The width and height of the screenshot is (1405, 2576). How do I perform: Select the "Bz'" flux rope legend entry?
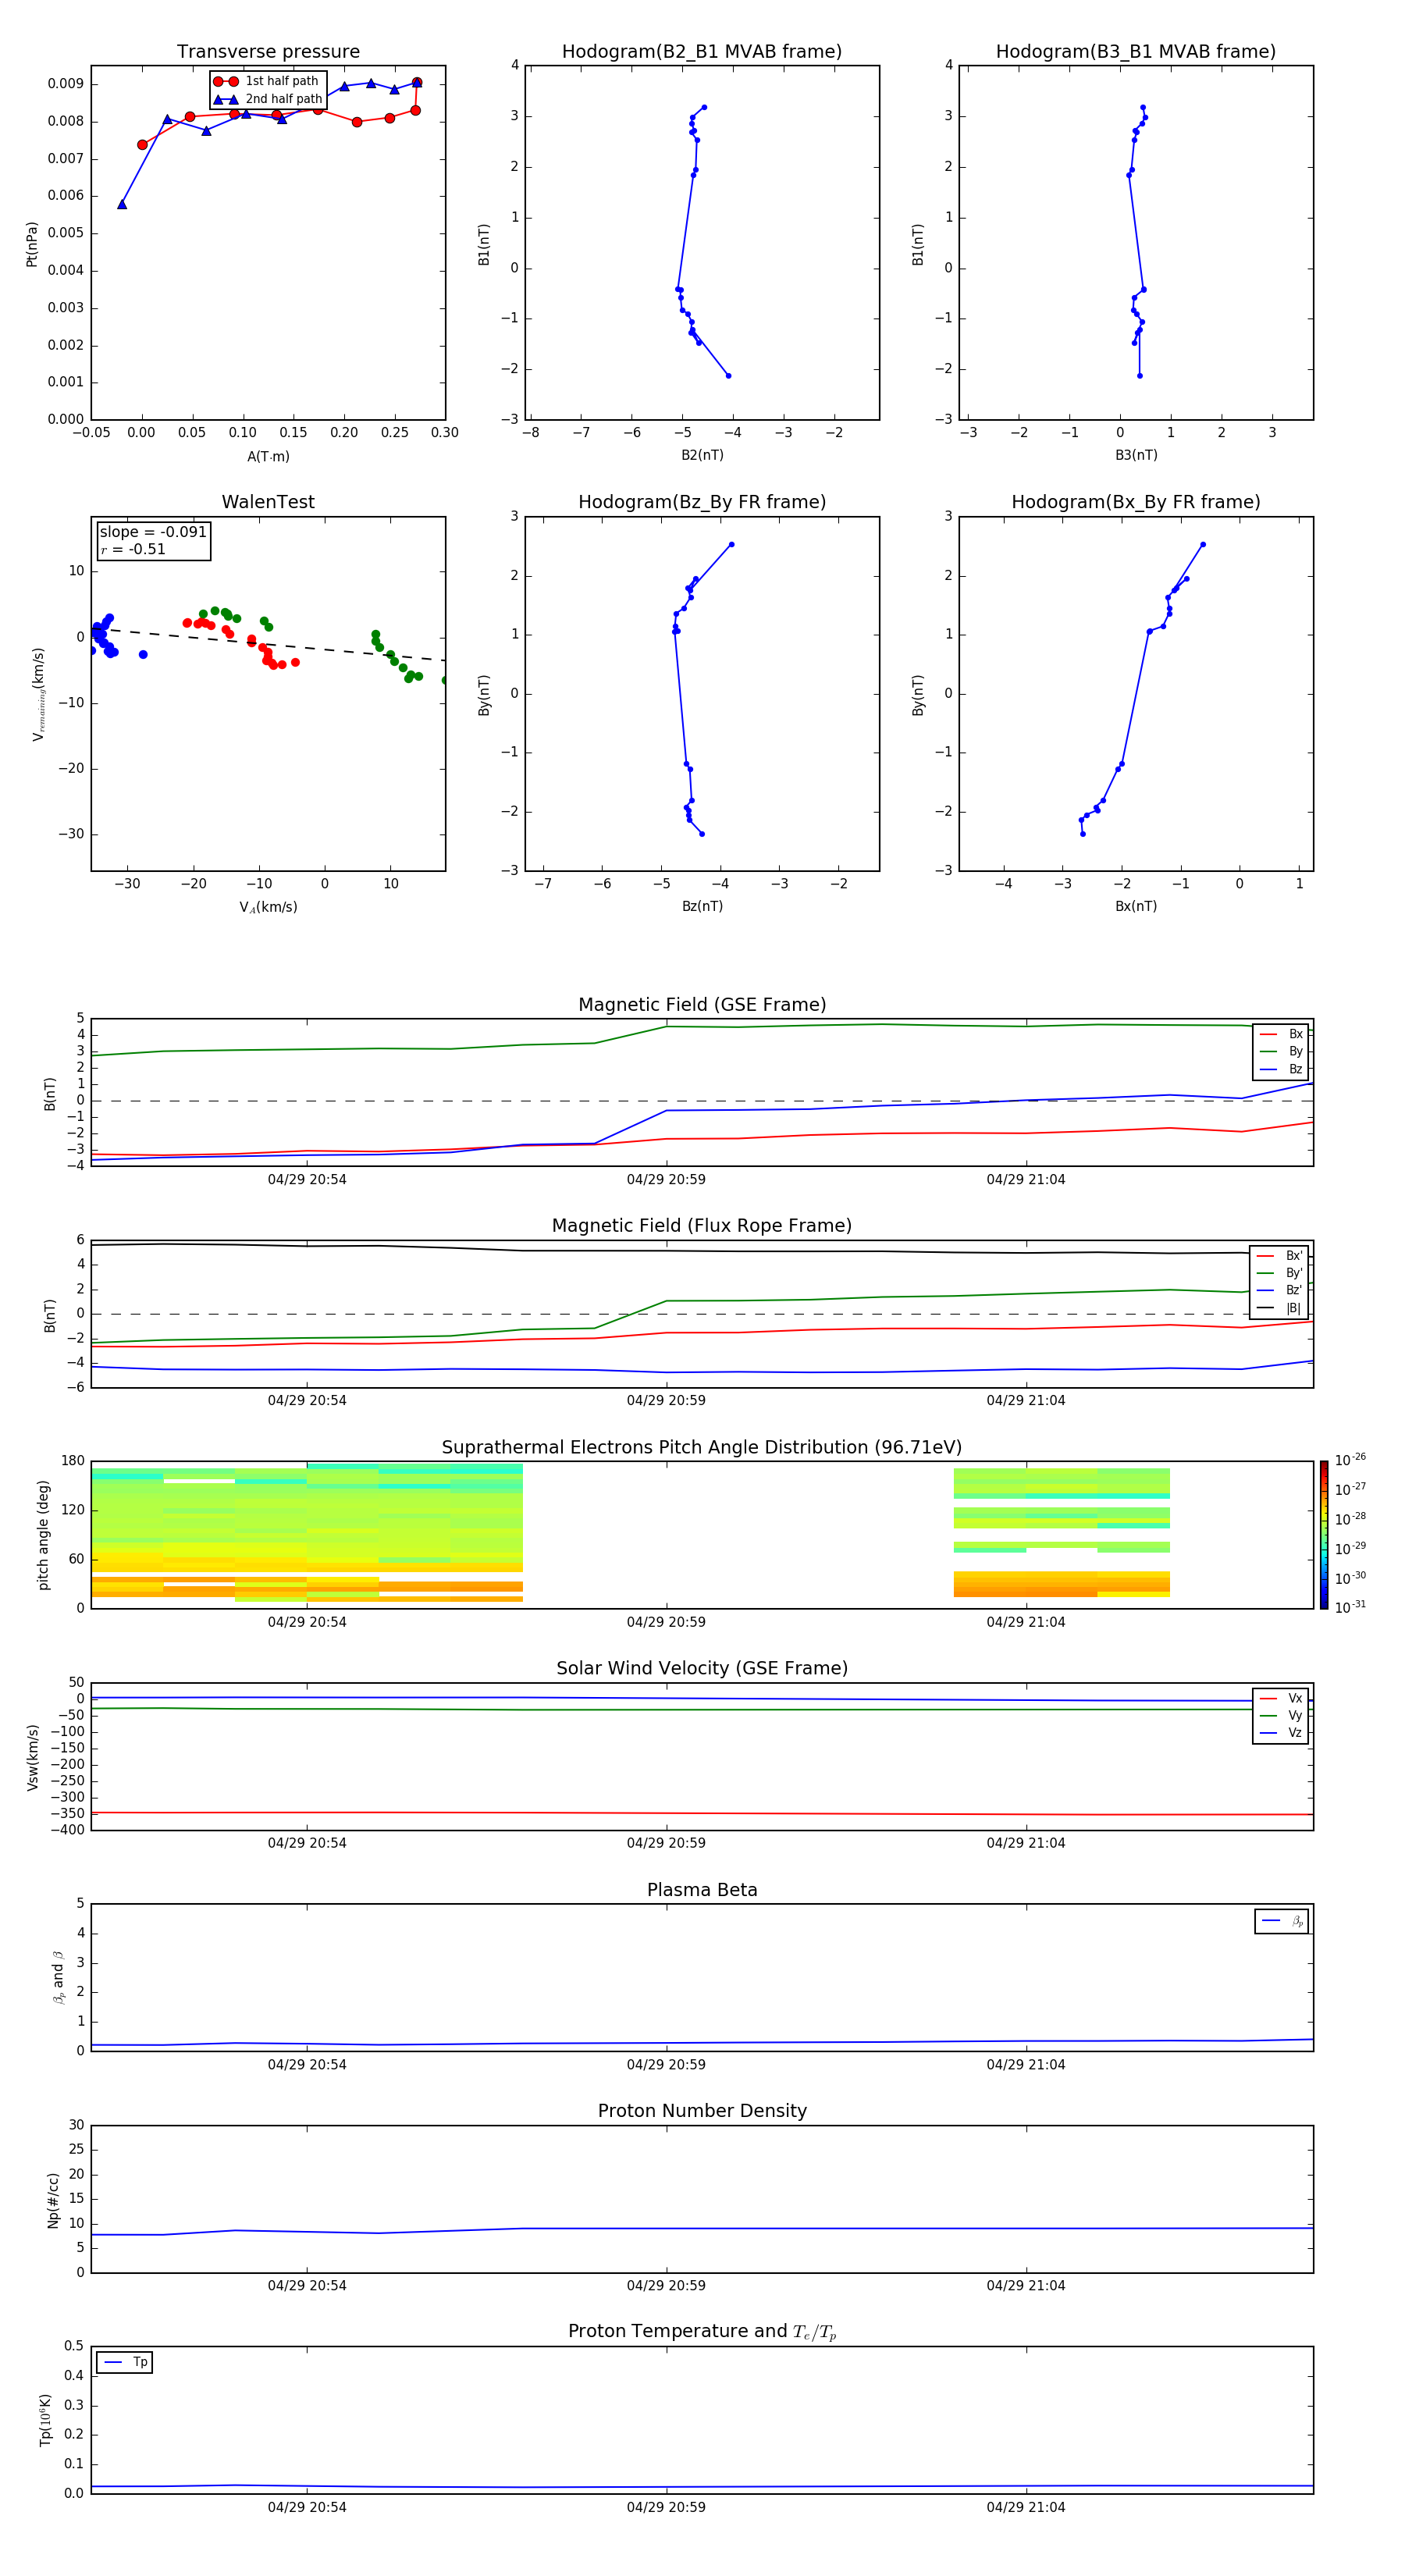pyautogui.click(x=1280, y=1290)
